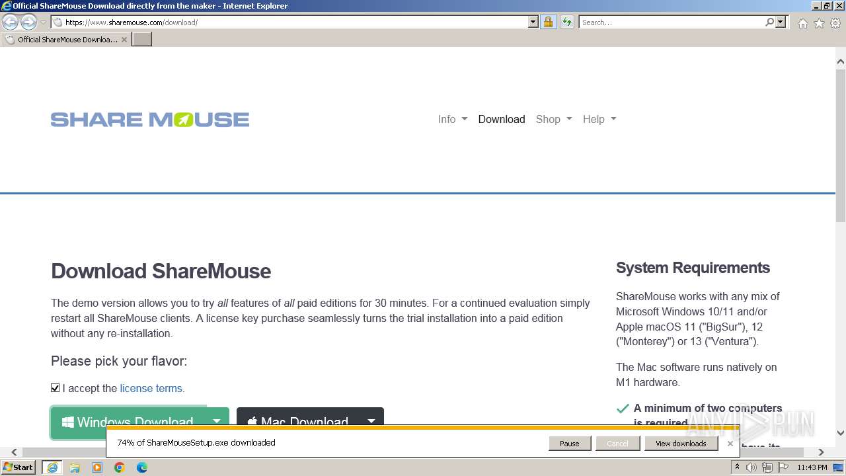Click the Show desktop monitor tray icon
This screenshot has width=846, height=476.
[x=839, y=467]
